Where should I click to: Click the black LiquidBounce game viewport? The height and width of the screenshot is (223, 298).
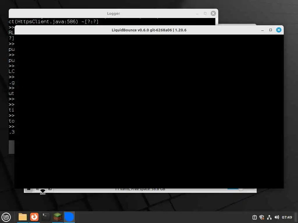click(x=149, y=111)
